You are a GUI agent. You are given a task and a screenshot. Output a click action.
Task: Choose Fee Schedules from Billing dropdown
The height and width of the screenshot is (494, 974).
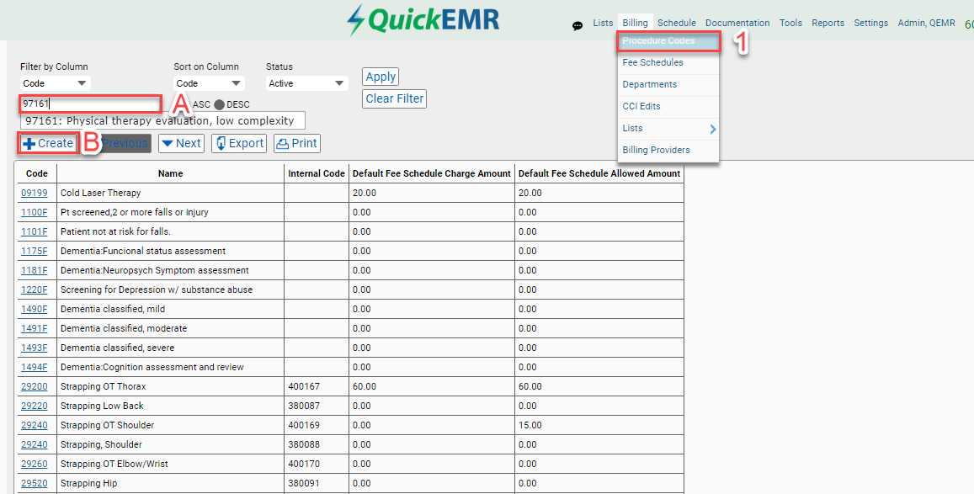tap(668, 62)
